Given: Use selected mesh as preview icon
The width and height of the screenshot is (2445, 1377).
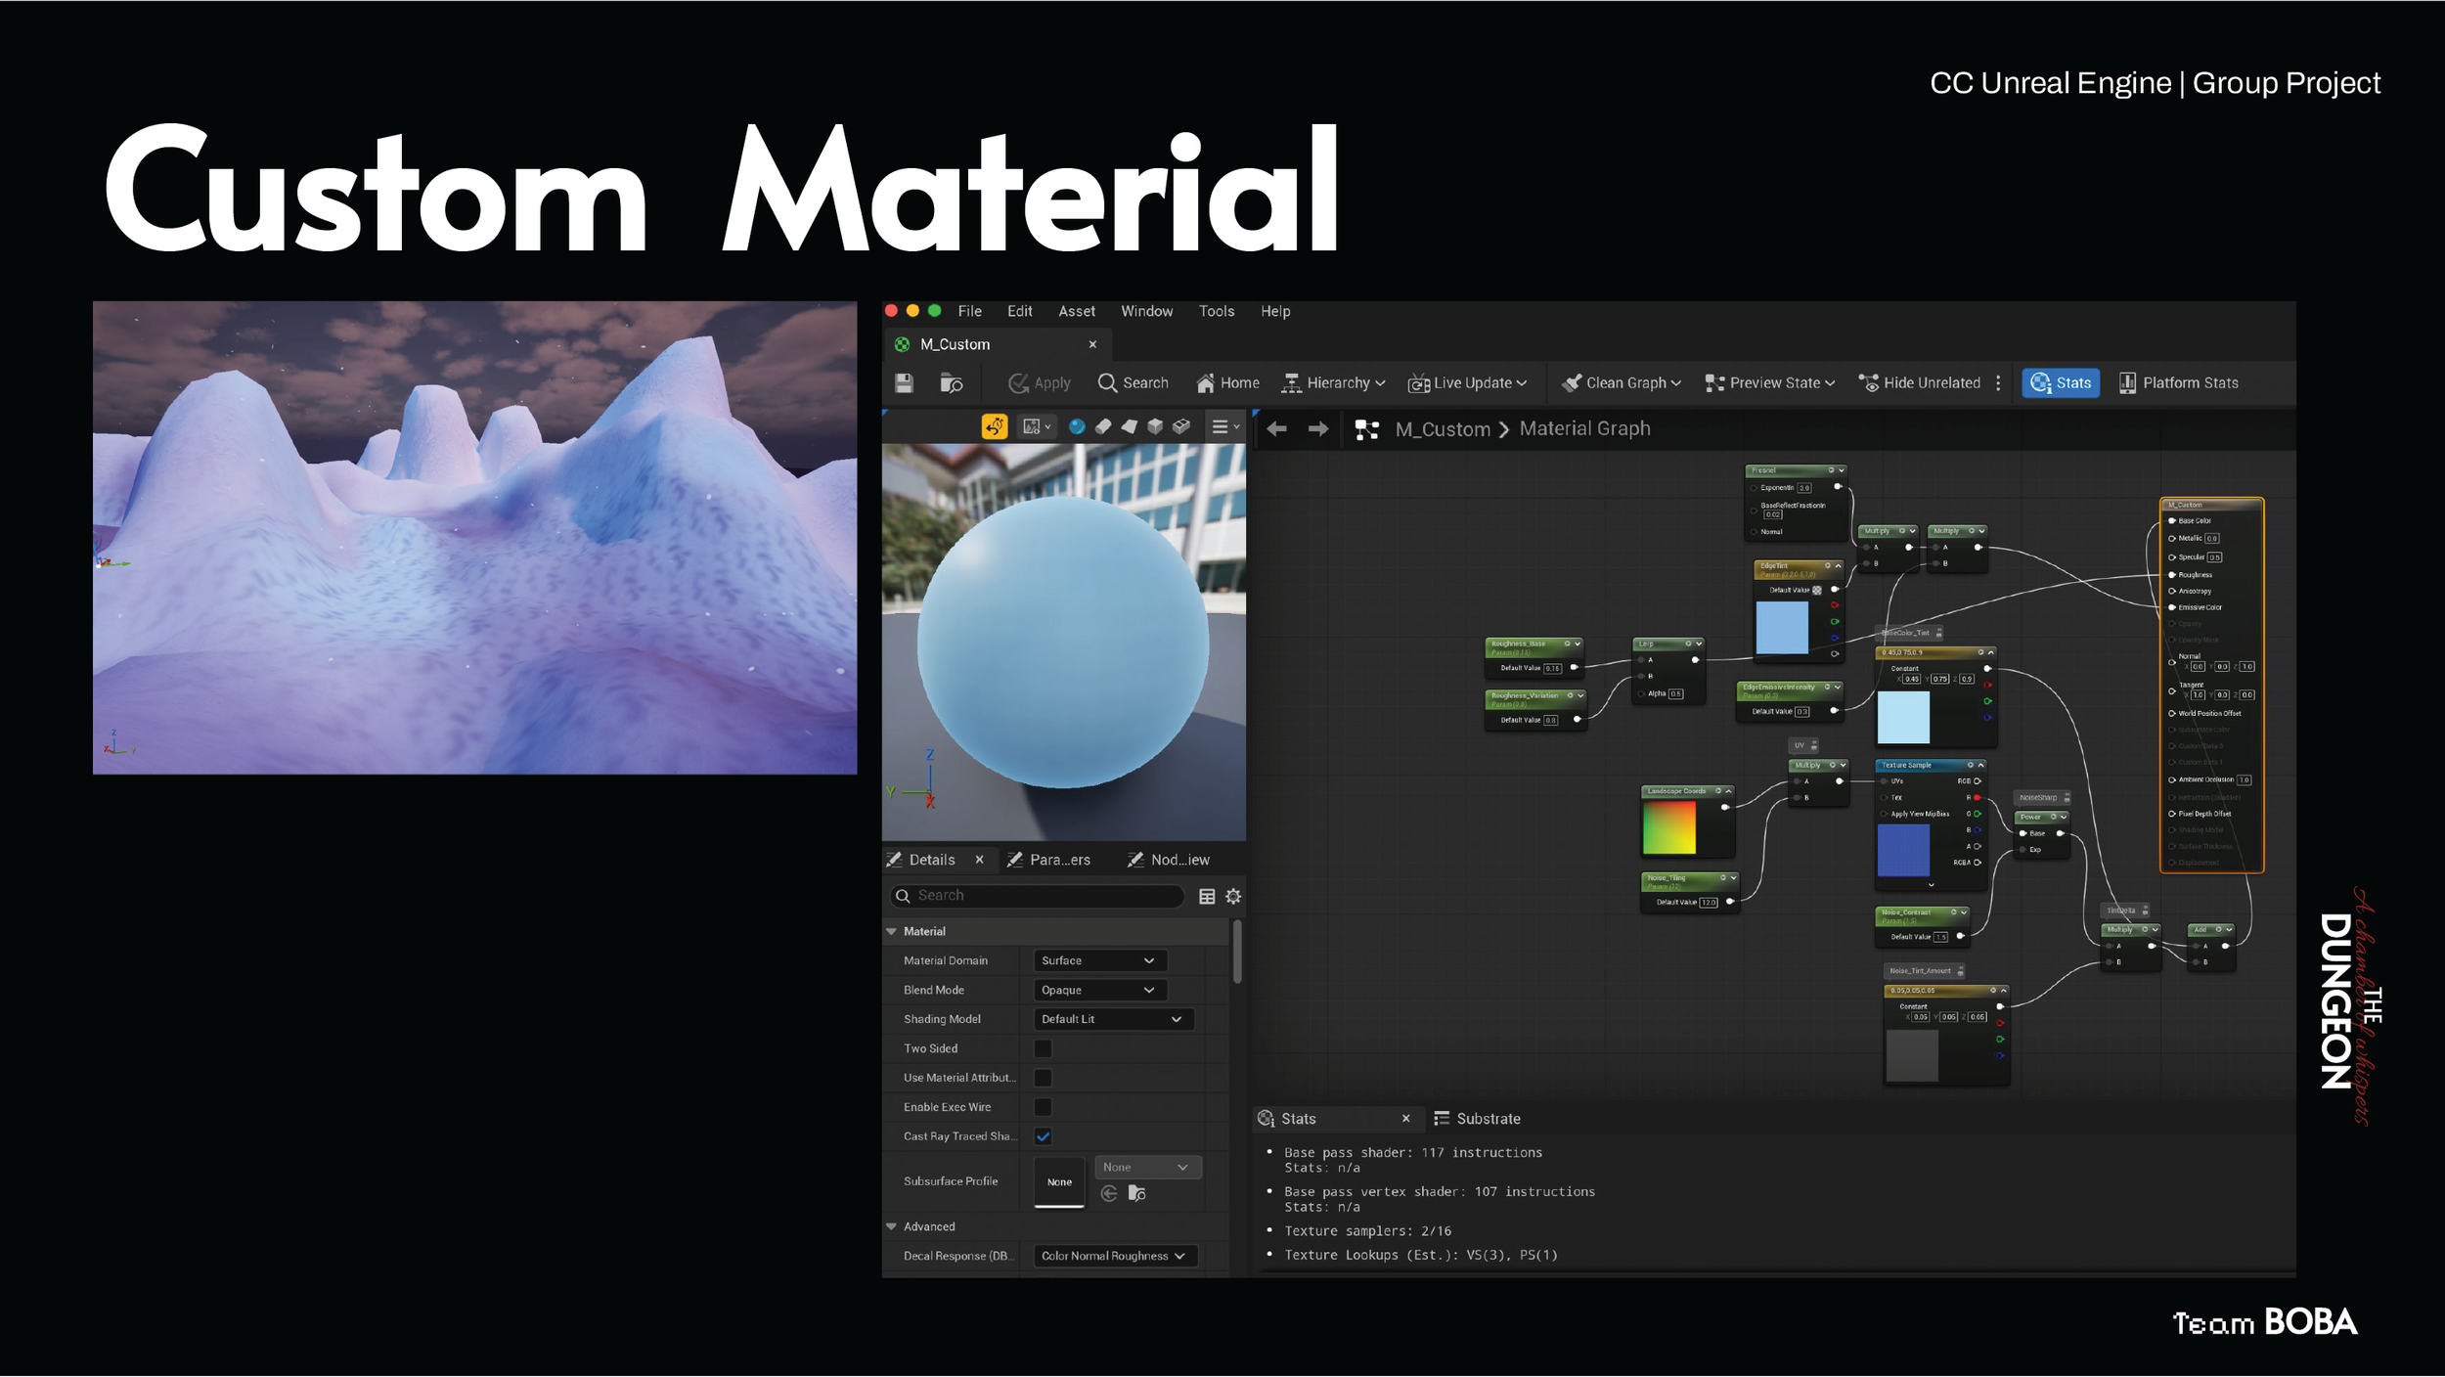Looking at the screenshot, I should (1181, 426).
